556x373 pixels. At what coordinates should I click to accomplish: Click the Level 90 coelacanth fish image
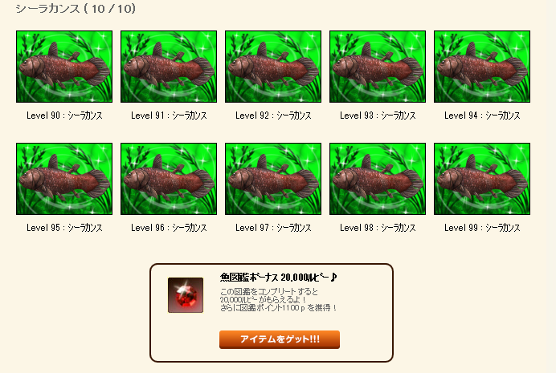point(64,67)
